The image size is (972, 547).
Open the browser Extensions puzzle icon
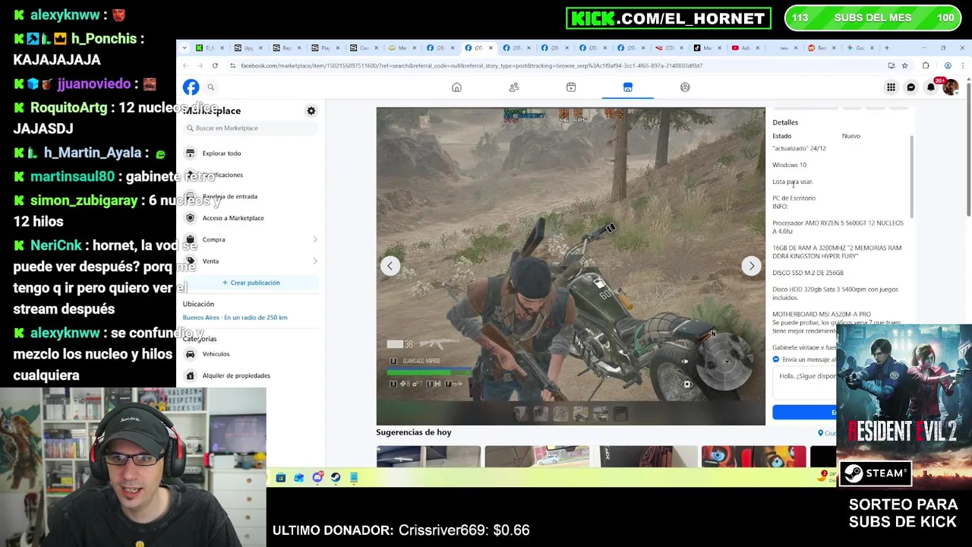[926, 66]
